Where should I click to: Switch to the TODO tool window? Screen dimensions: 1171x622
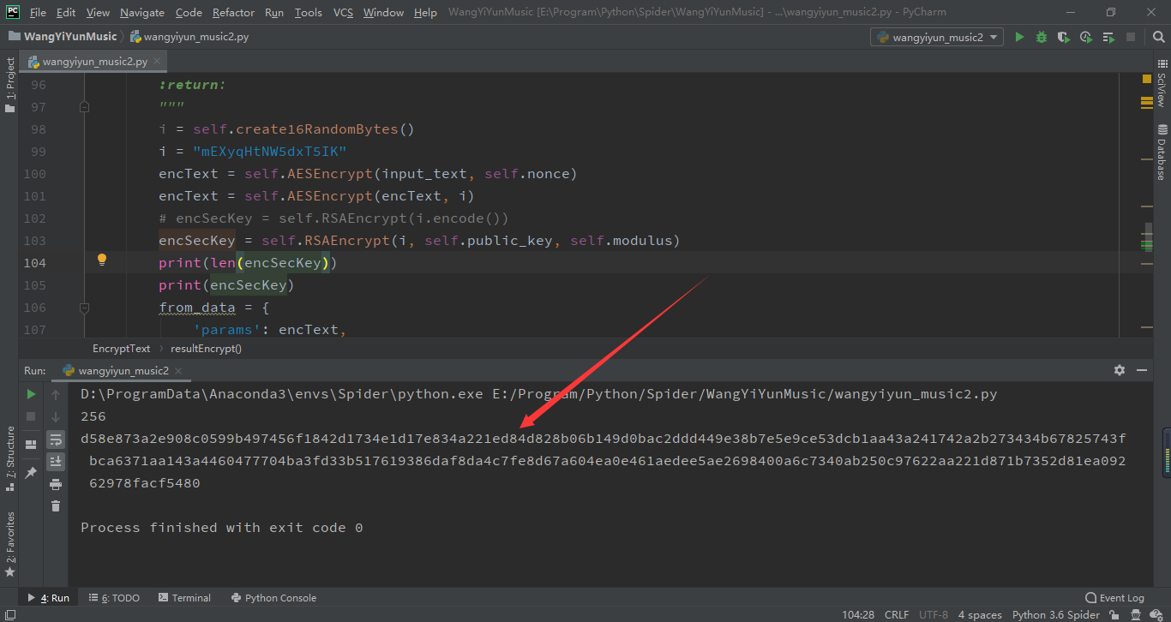(x=114, y=598)
